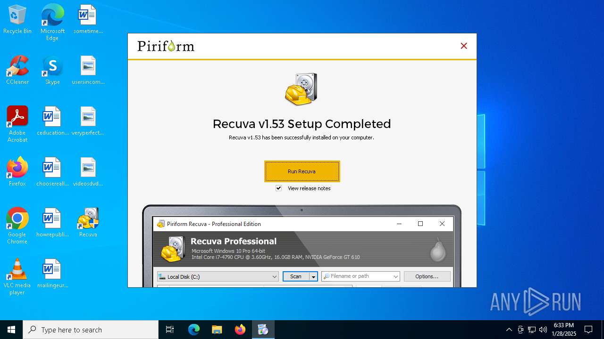Open the notification center
This screenshot has width=604, height=339.
point(588,330)
